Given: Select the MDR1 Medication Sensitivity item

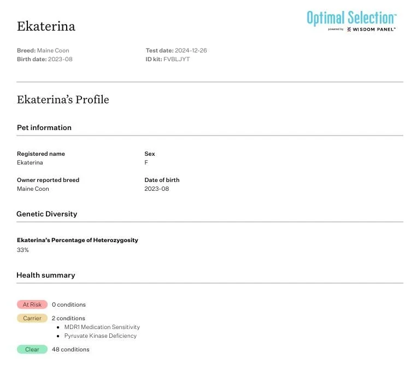Looking at the screenshot, I should (102, 327).
